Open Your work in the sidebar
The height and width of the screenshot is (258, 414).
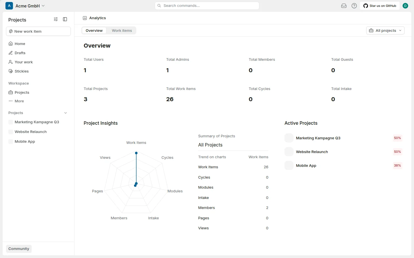(38, 62)
